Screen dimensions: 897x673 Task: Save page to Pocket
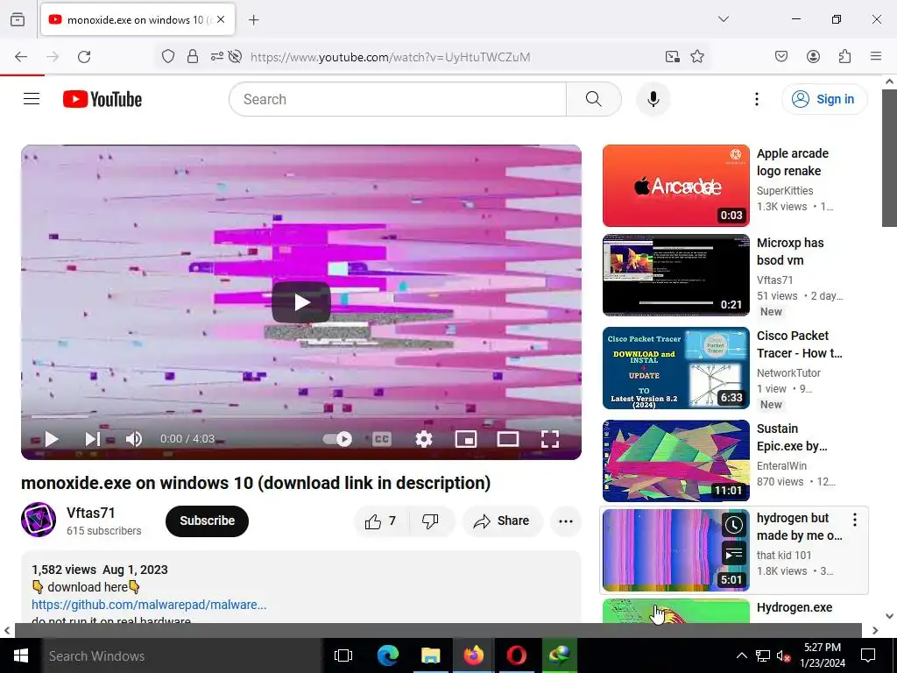(x=780, y=57)
